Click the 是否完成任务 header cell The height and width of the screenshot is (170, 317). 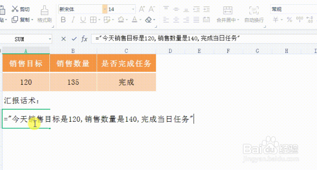[x=126, y=63]
